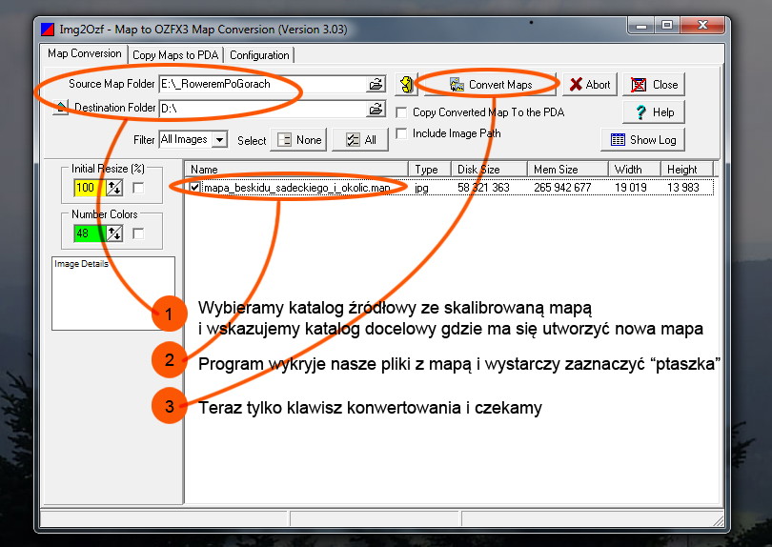The width and height of the screenshot is (772, 547).
Task: Click the Initial Resize spinner icon
Action: (114, 188)
